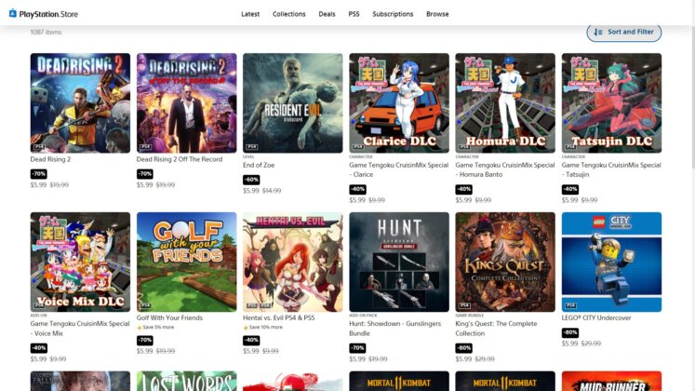Open the Deals navigation link
The image size is (695, 391).
(327, 14)
